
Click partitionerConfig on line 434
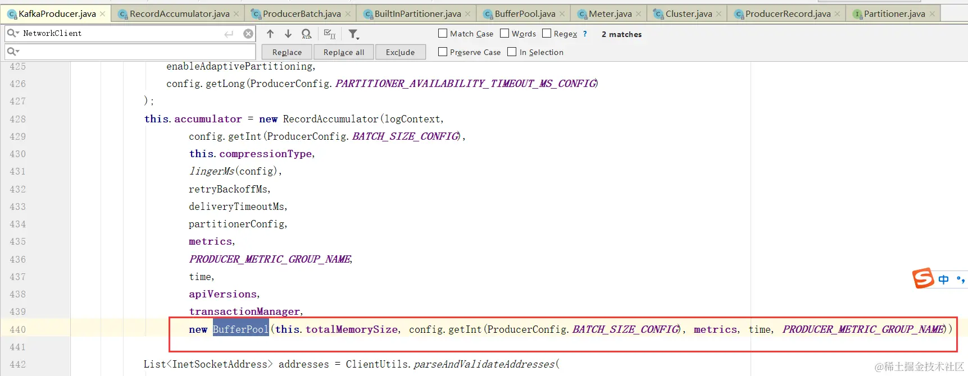coord(237,224)
